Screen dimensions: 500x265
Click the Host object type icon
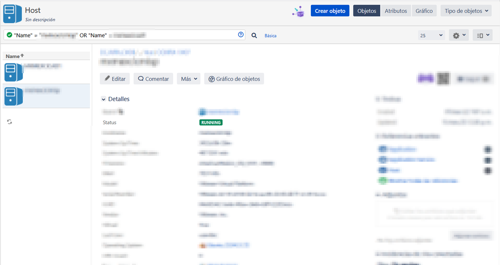click(x=13, y=13)
